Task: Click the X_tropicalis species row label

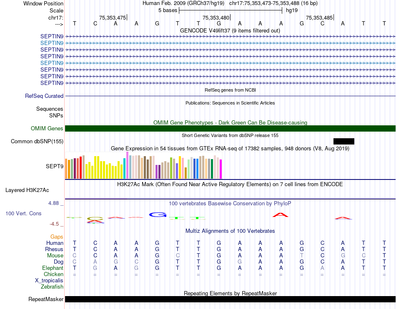Action: pyautogui.click(x=49, y=281)
